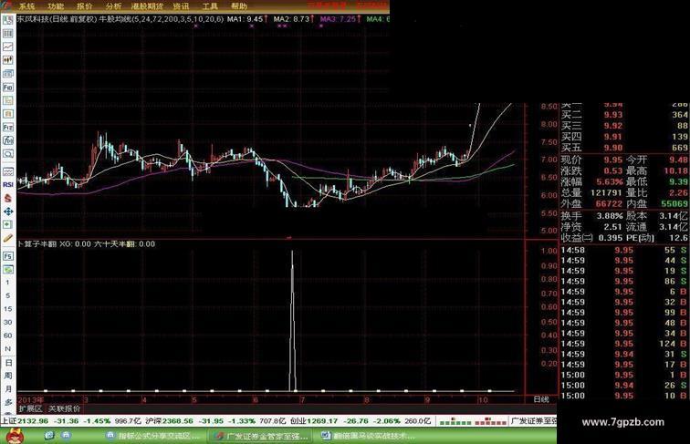Click the 现价 9.95 quote value
690x444 pixels.
click(x=613, y=160)
